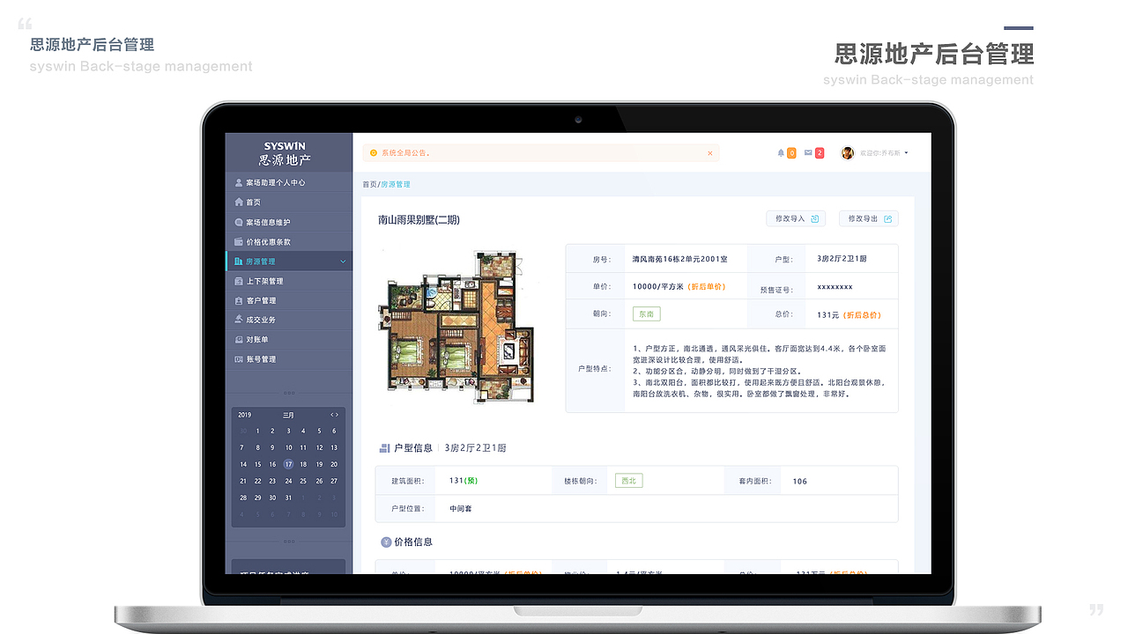Click the red 2 mail badge
1128x634 pixels.
[x=820, y=153]
